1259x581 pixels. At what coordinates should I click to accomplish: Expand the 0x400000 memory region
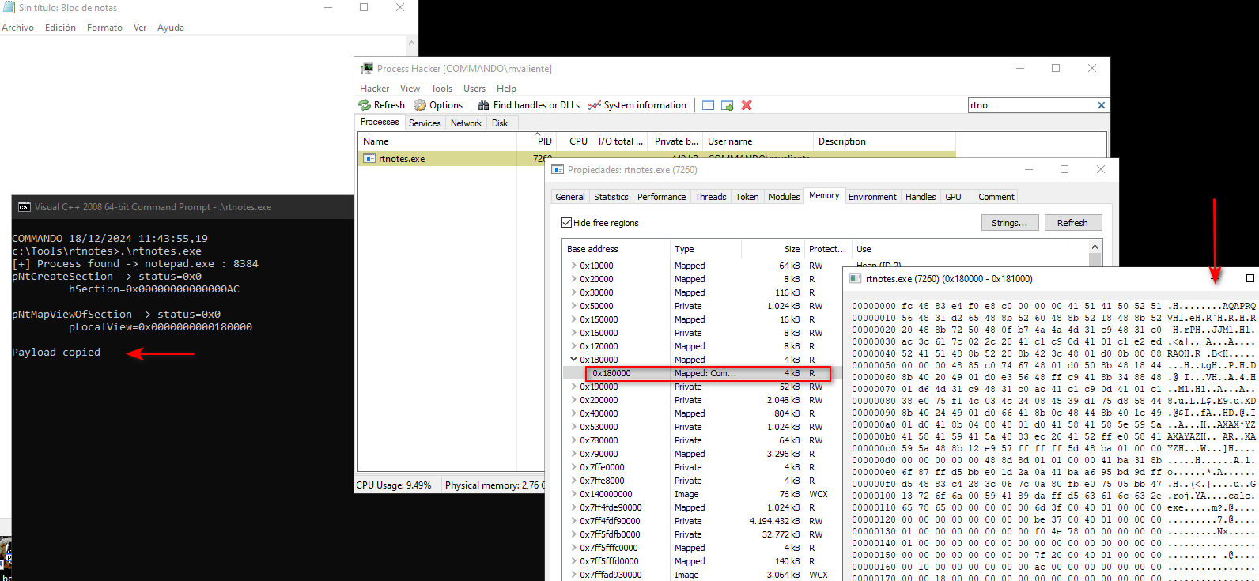click(573, 413)
